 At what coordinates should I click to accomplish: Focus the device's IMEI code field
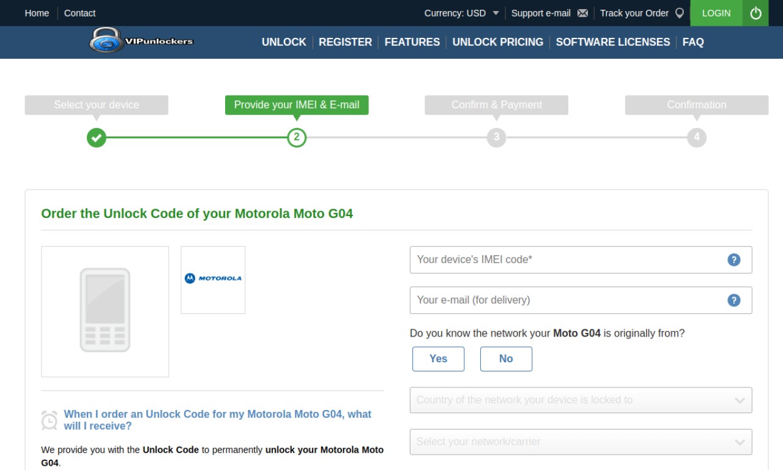click(581, 259)
